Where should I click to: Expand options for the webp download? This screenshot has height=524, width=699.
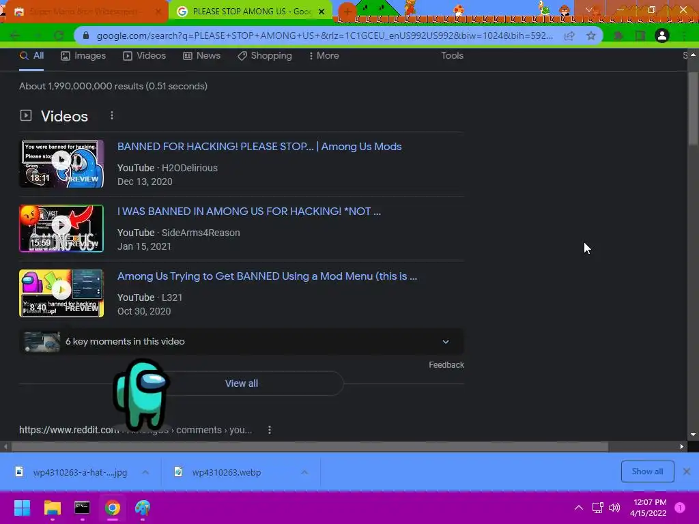(304, 472)
